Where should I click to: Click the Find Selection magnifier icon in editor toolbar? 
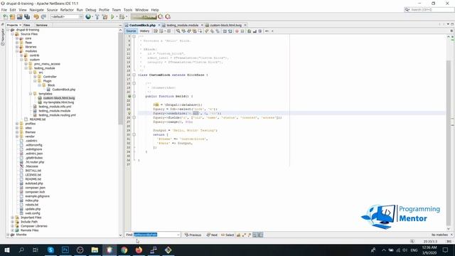coord(178,31)
